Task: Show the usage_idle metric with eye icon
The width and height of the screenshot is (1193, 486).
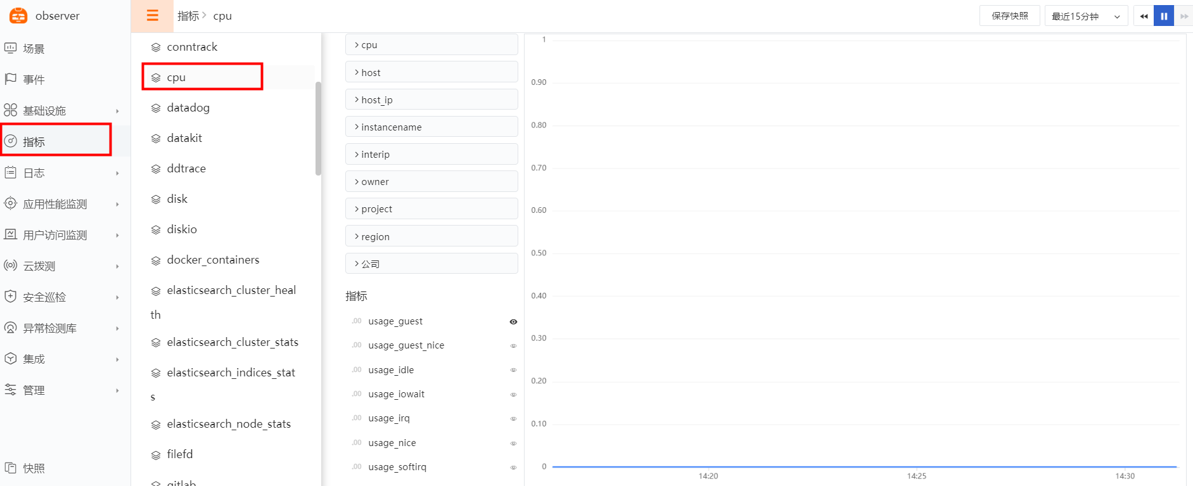Action: (x=513, y=370)
